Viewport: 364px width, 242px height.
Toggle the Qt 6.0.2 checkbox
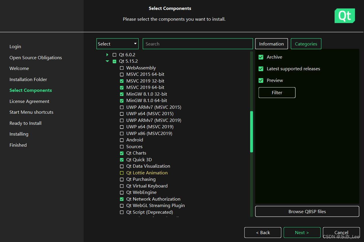(x=114, y=55)
